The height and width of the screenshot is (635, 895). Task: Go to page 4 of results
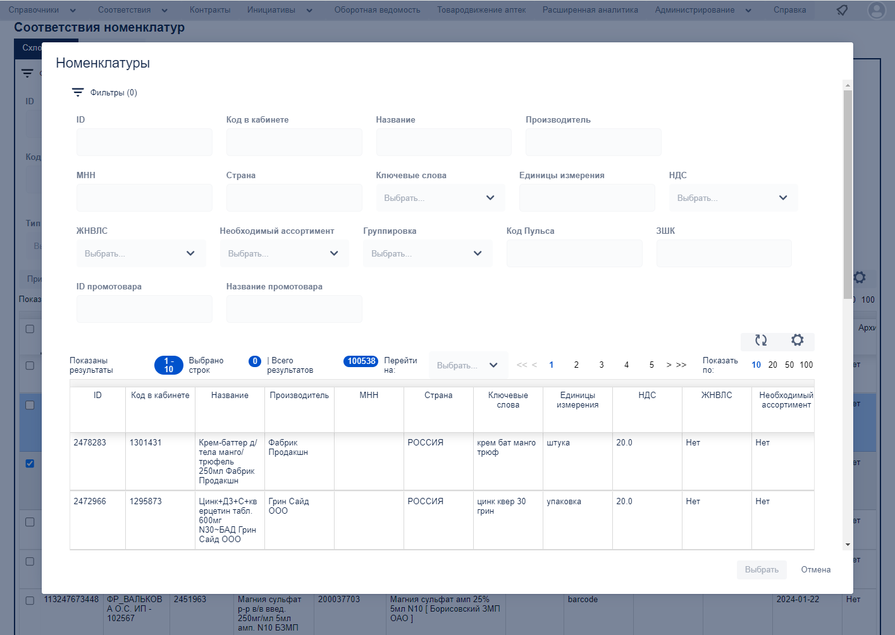[626, 365]
